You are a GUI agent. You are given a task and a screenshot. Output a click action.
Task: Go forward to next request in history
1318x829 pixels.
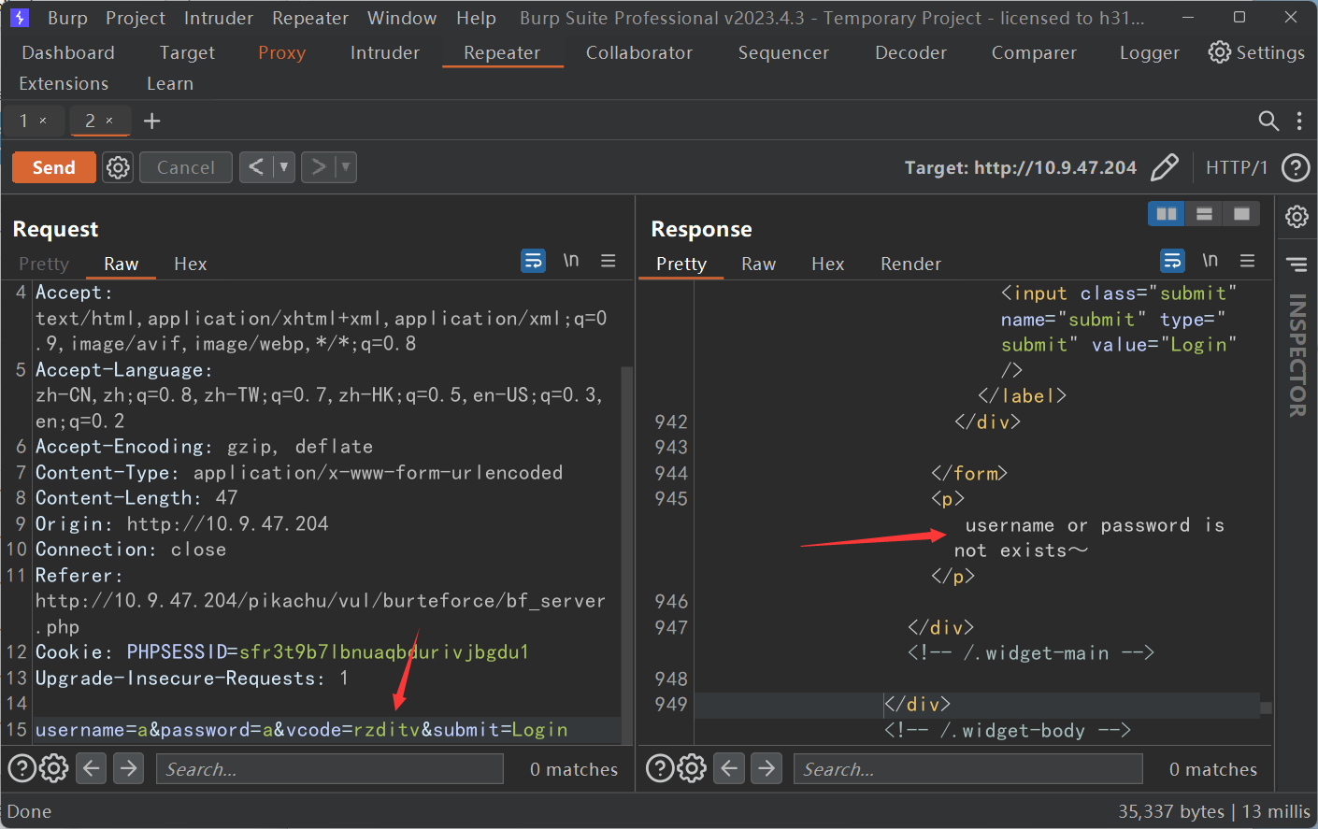point(318,167)
